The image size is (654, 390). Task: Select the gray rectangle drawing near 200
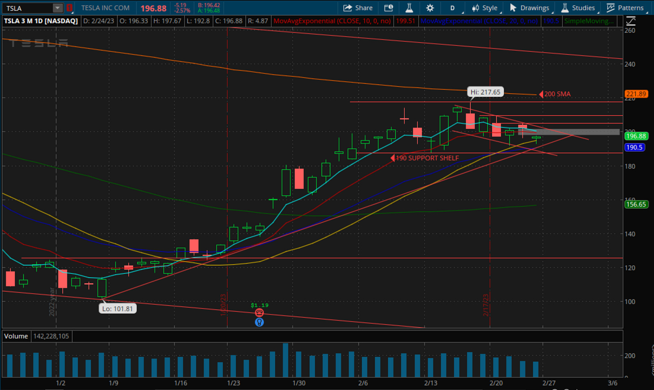point(569,132)
